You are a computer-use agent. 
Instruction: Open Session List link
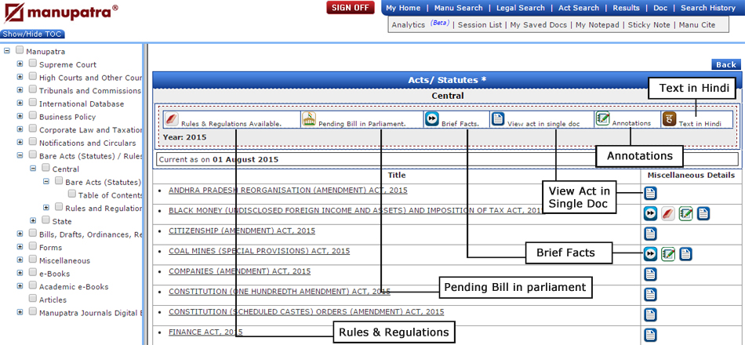[x=479, y=25]
